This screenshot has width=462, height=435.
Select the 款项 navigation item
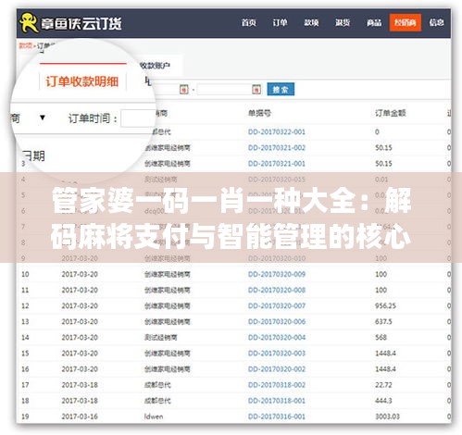[x=311, y=22]
